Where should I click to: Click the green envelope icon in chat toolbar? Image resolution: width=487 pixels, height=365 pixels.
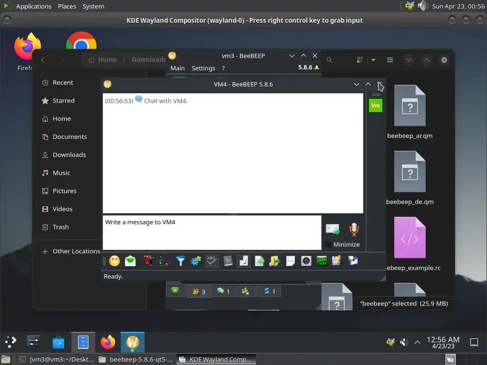[130, 261]
